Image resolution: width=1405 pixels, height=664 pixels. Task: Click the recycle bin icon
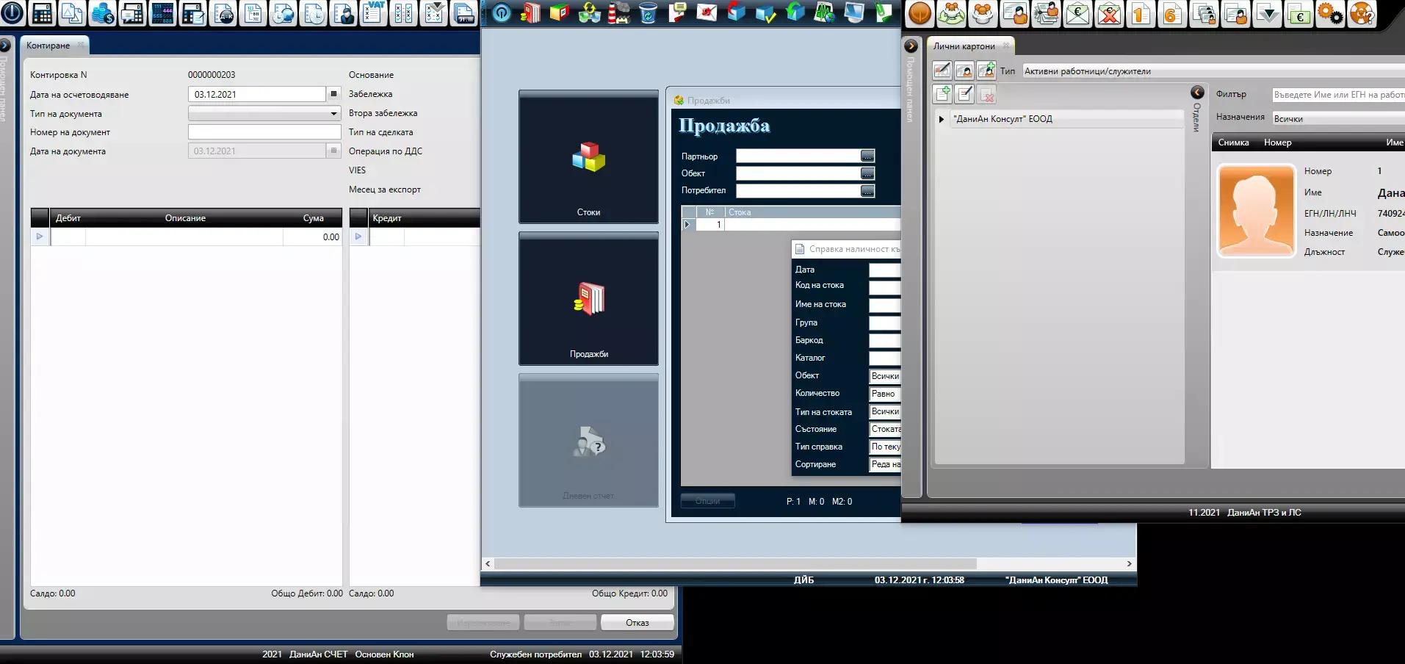649,12
